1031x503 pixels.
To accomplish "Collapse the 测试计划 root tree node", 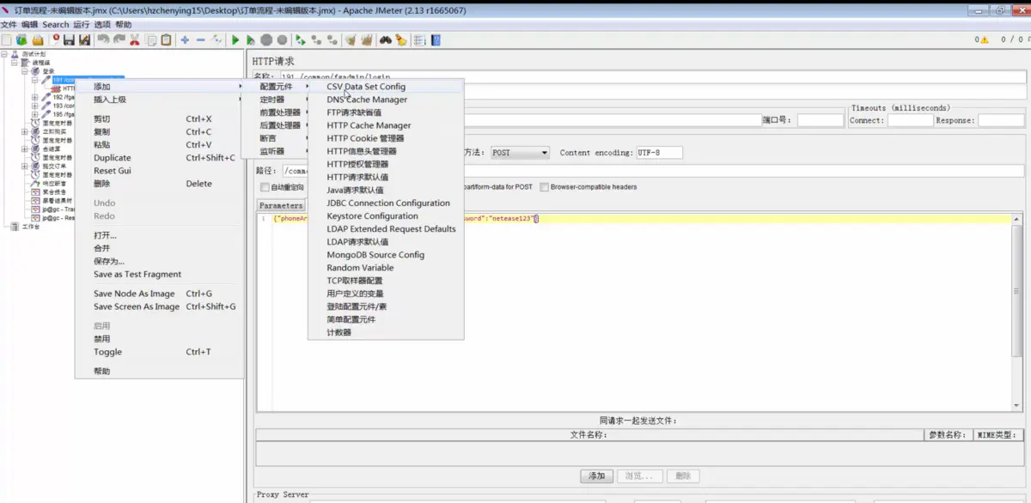I will 4,54.
